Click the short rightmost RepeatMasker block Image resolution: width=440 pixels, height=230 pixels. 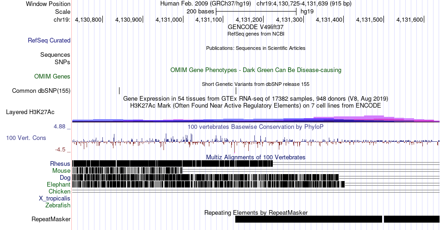click(412, 219)
